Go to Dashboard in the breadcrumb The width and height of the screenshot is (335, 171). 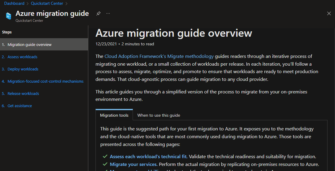point(14,4)
